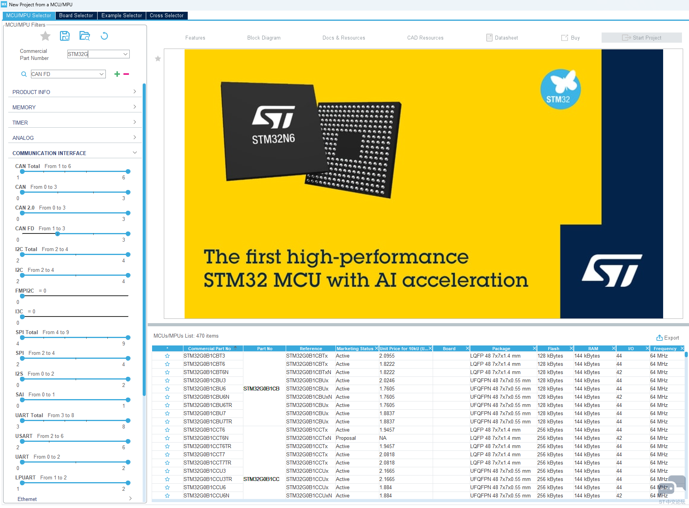
Task: Remove the Flash column via its X
Action: pyautogui.click(x=571, y=349)
